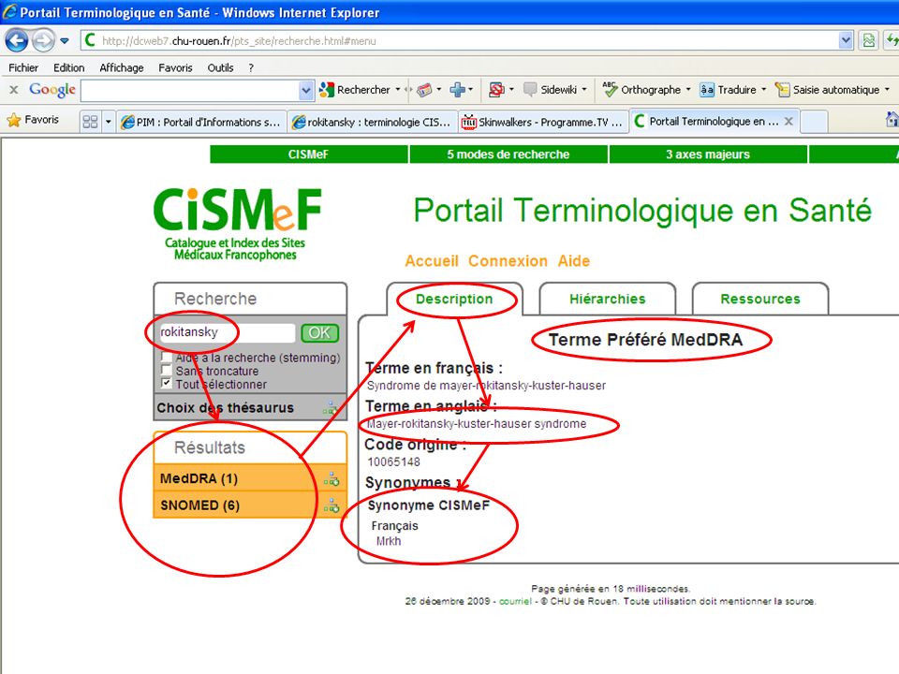Click 3 axes majeurs button

click(x=708, y=154)
